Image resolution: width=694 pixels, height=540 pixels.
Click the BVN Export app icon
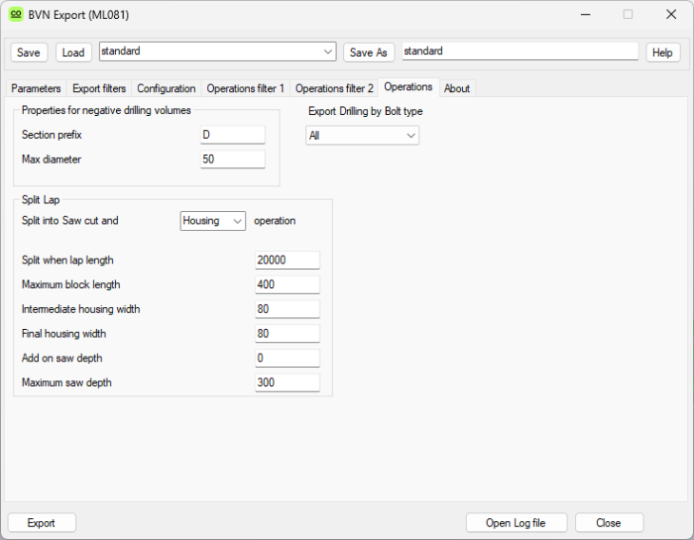coord(15,14)
